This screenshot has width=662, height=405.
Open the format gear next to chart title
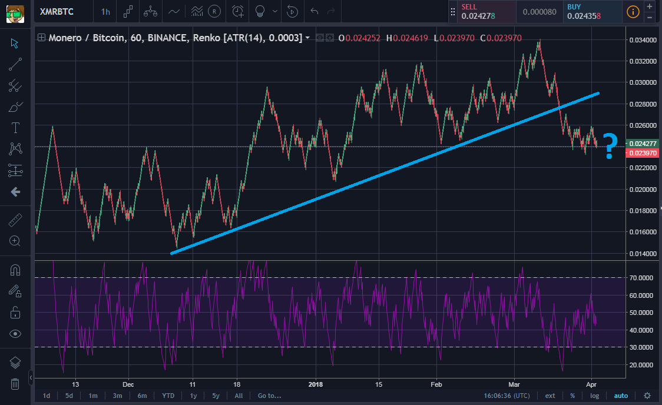(330, 38)
